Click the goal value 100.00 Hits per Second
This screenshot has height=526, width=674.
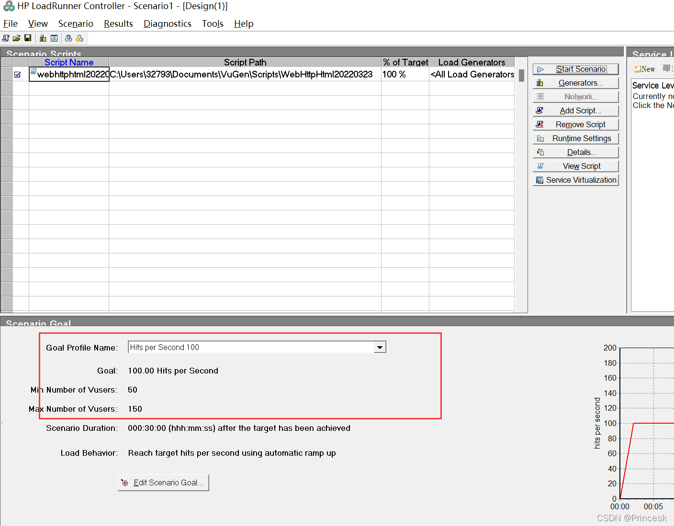coord(173,371)
